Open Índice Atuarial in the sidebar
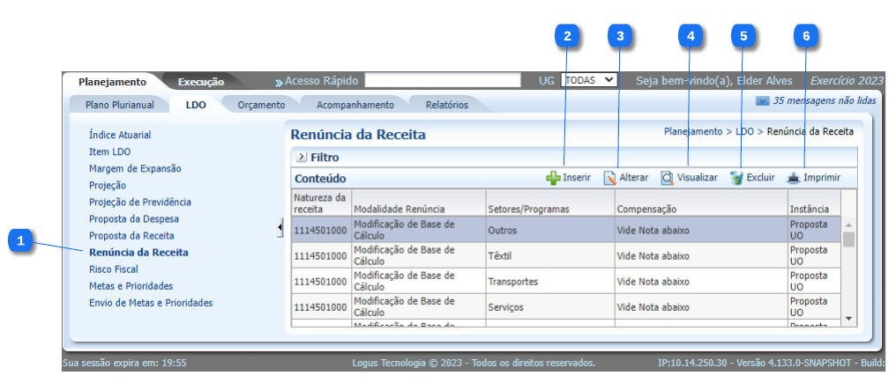Screen dimensions: 896x383 pyautogui.click(x=120, y=135)
